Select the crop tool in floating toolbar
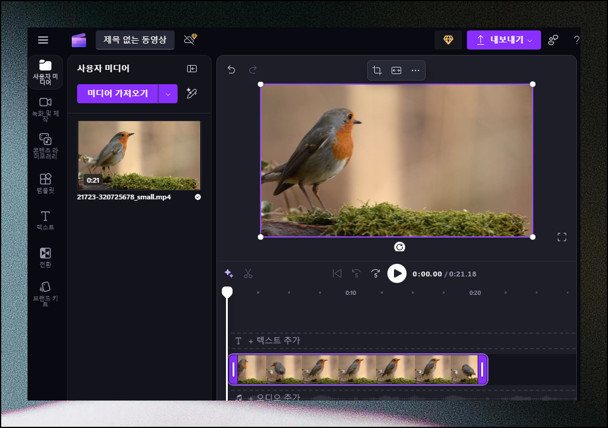 pyautogui.click(x=377, y=70)
